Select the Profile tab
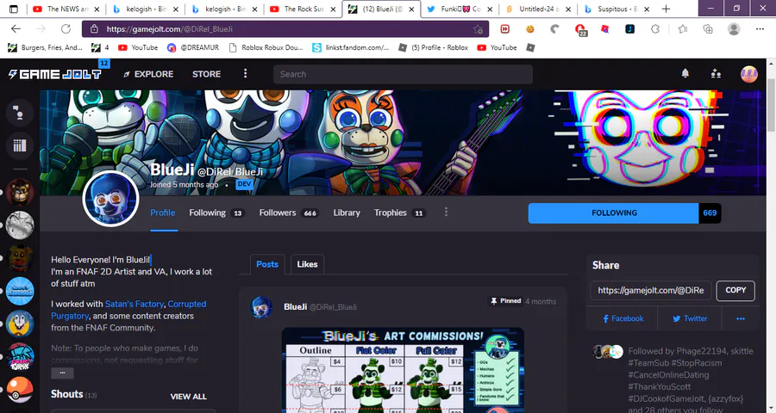 pos(163,213)
